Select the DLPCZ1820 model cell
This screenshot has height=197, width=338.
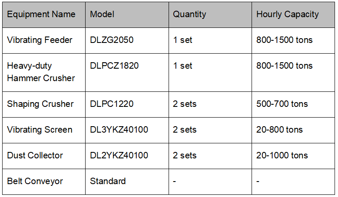pyautogui.click(x=114, y=66)
